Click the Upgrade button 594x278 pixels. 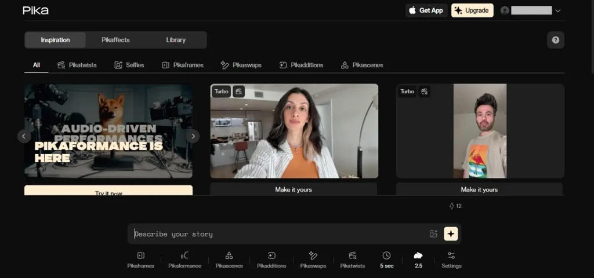tap(472, 10)
